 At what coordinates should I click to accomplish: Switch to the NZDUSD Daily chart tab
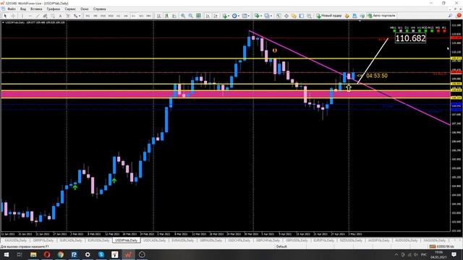tap(351, 240)
